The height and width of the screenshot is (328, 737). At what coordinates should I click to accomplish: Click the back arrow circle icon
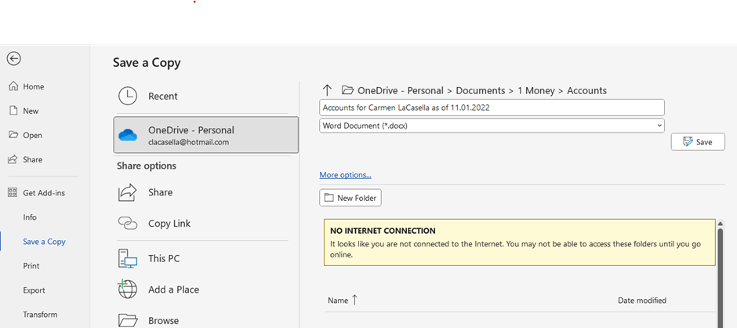point(13,58)
